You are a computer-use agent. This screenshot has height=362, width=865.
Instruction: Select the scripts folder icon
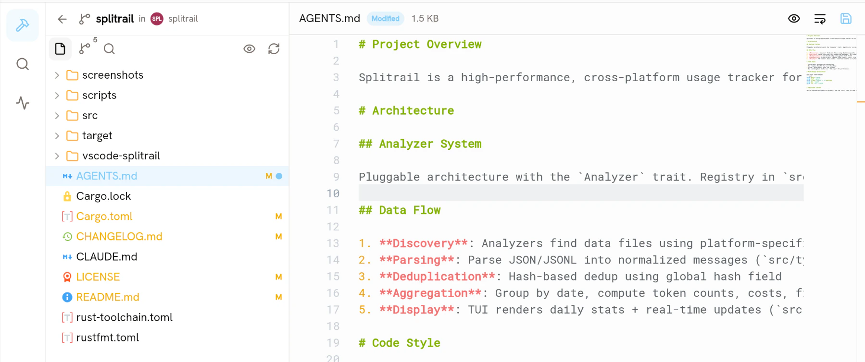[x=72, y=96]
